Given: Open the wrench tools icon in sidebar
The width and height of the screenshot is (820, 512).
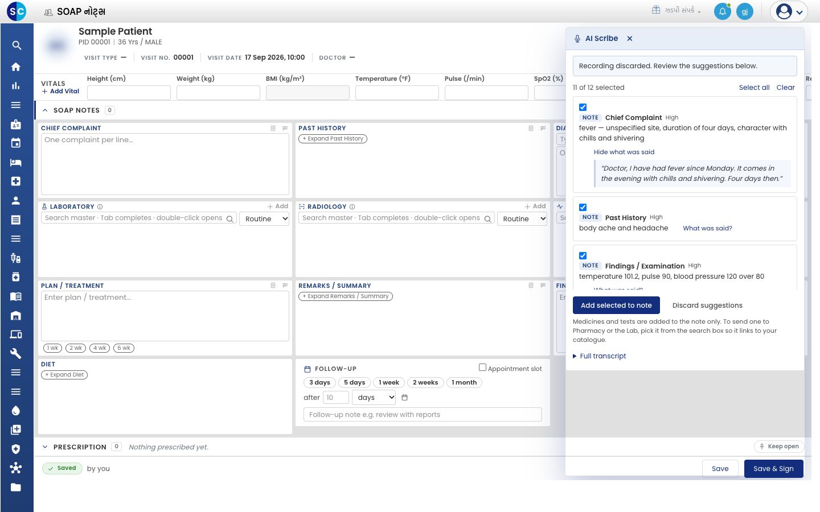Looking at the screenshot, I should coord(16,353).
